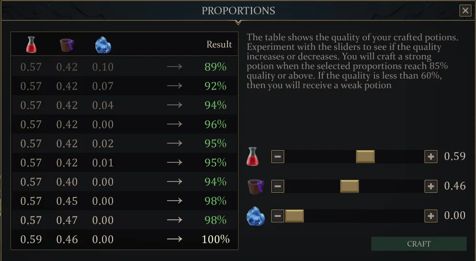
Task: Increase red flask proportion with plus button
Action: (431, 157)
